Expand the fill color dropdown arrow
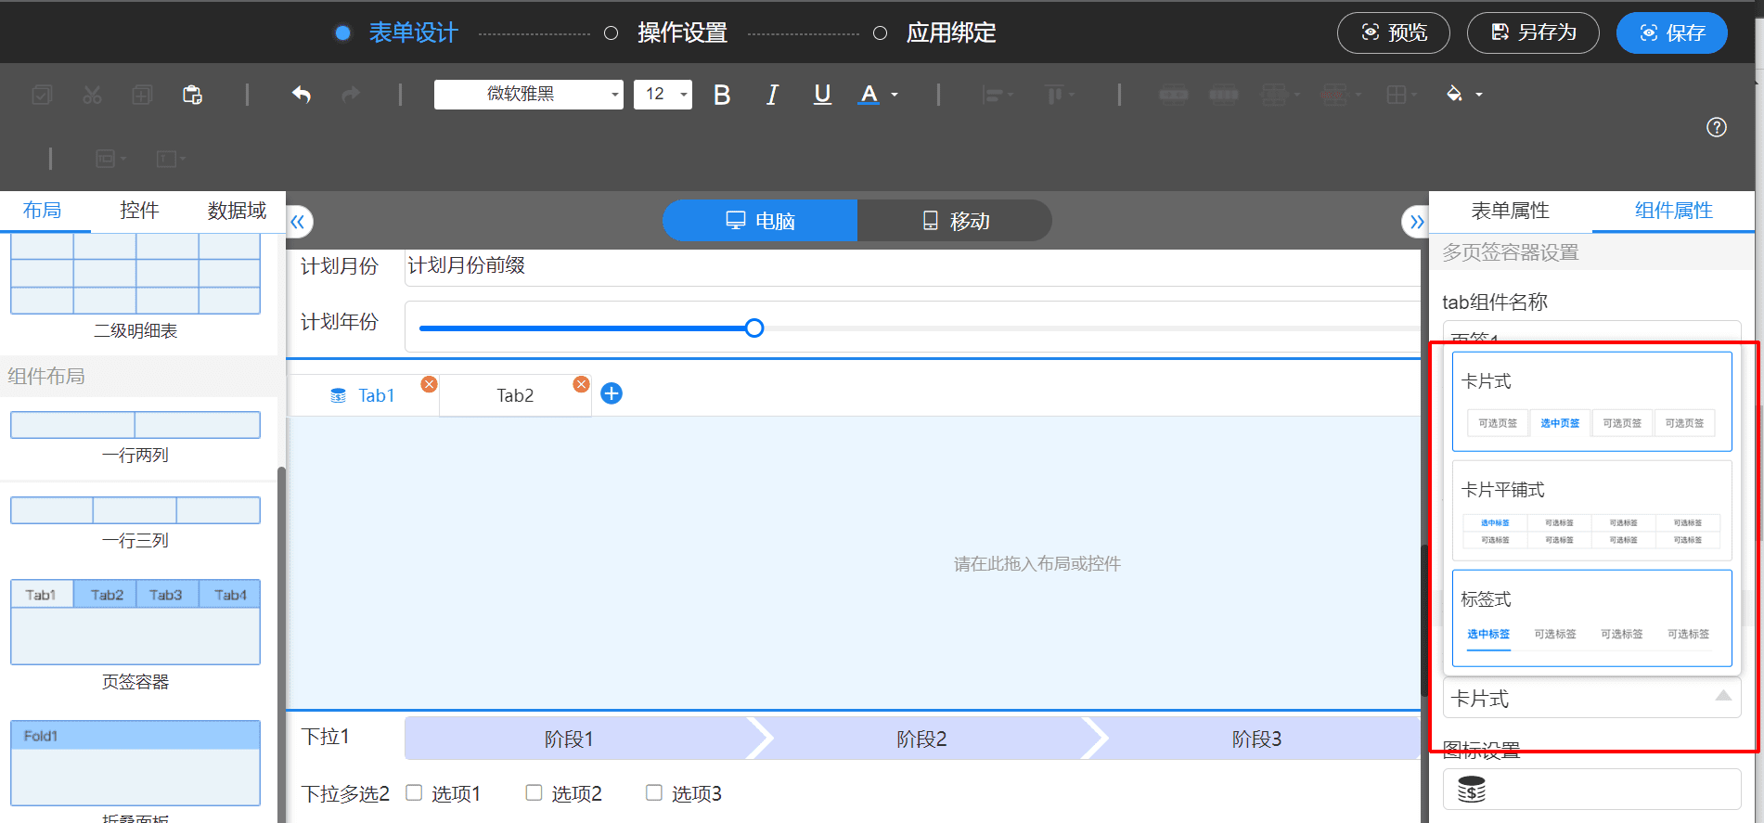The width and height of the screenshot is (1764, 823). [1479, 95]
